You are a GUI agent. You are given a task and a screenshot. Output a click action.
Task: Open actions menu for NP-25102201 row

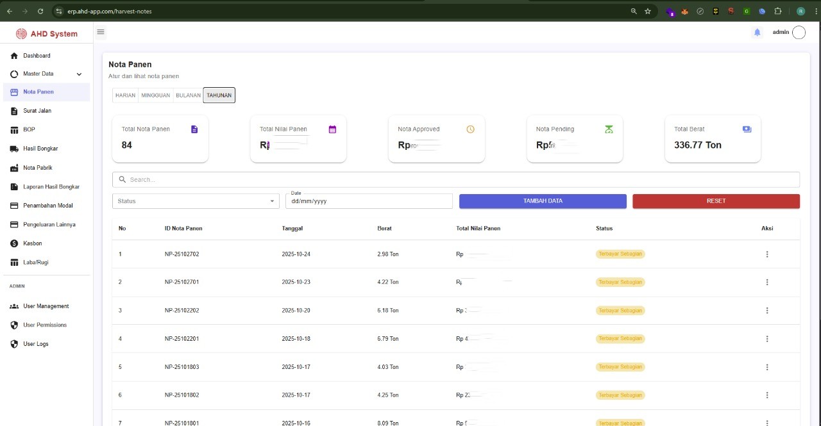click(767, 339)
